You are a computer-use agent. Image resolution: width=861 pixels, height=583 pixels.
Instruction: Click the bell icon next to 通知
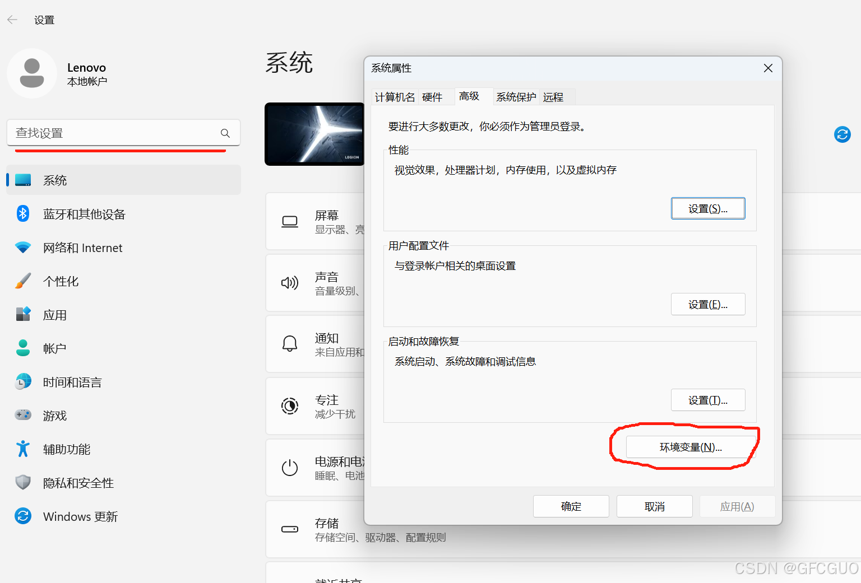click(290, 344)
